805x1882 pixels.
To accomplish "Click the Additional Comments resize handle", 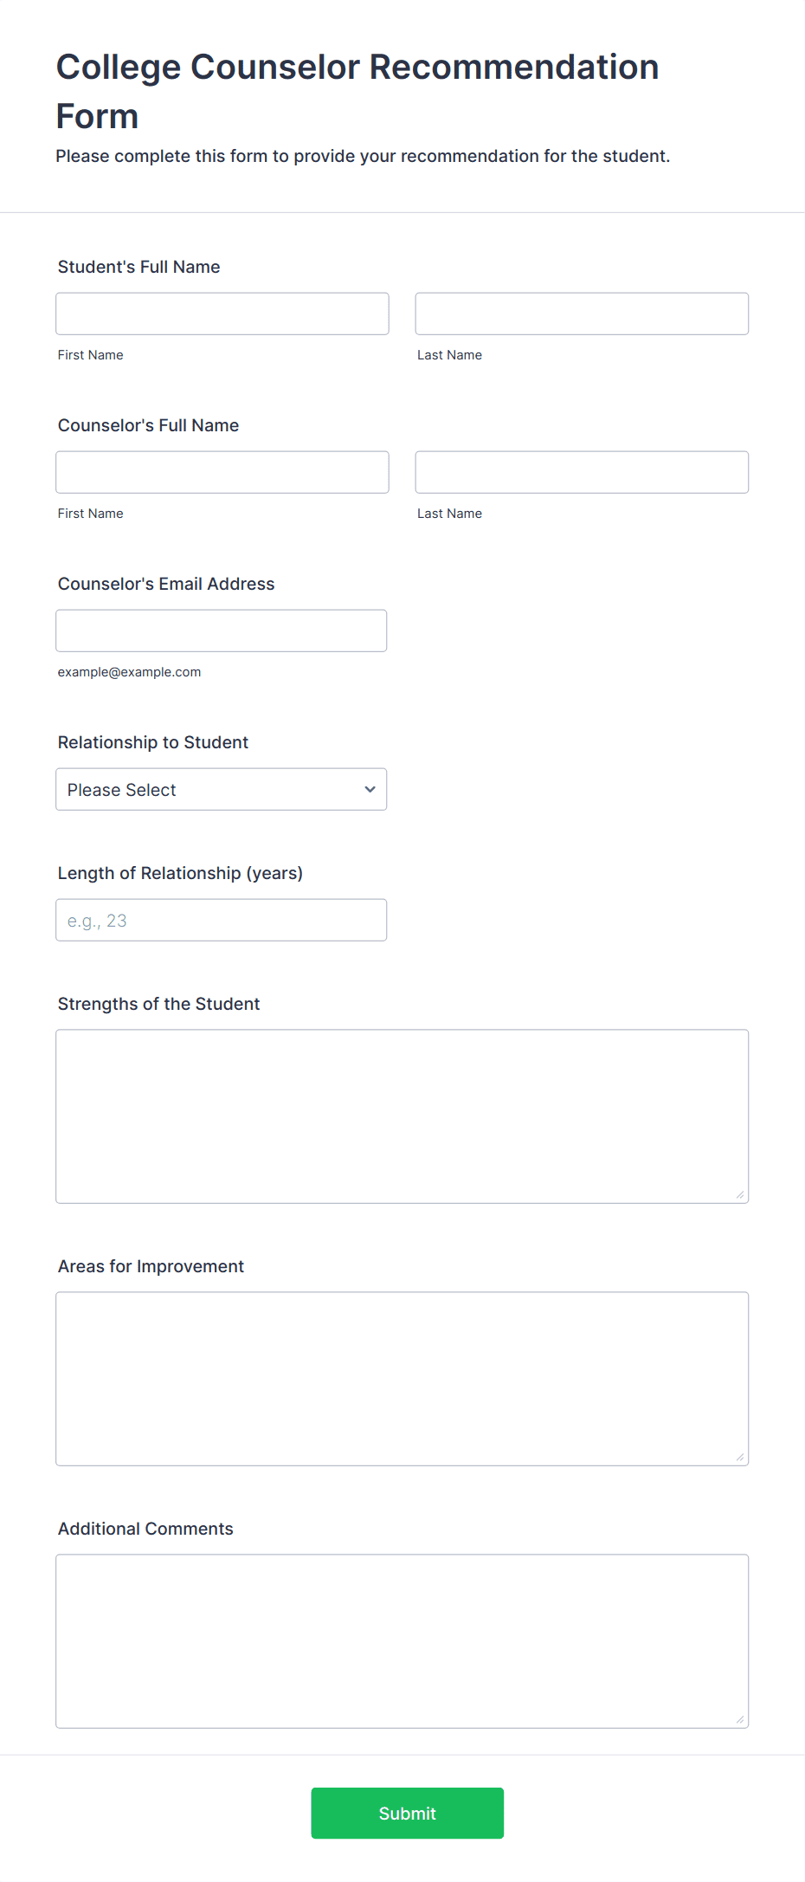I will [740, 1720].
